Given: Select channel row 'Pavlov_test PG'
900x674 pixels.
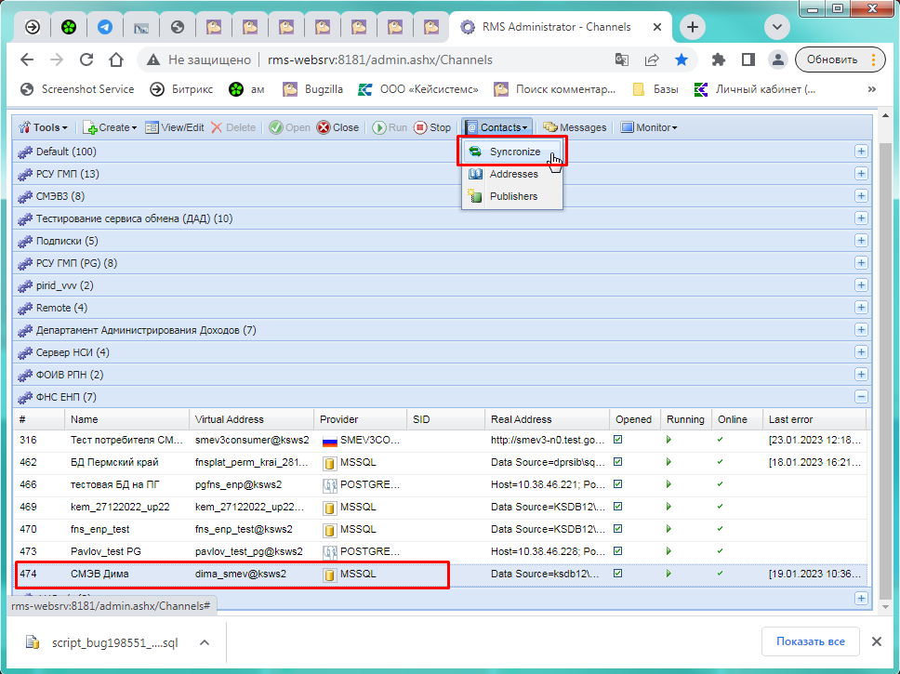Looking at the screenshot, I should (x=441, y=551).
